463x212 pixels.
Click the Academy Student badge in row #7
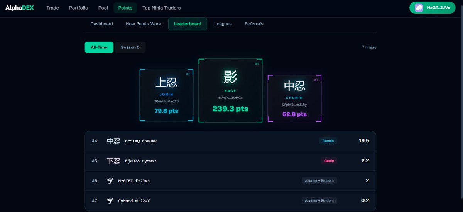(x=319, y=200)
